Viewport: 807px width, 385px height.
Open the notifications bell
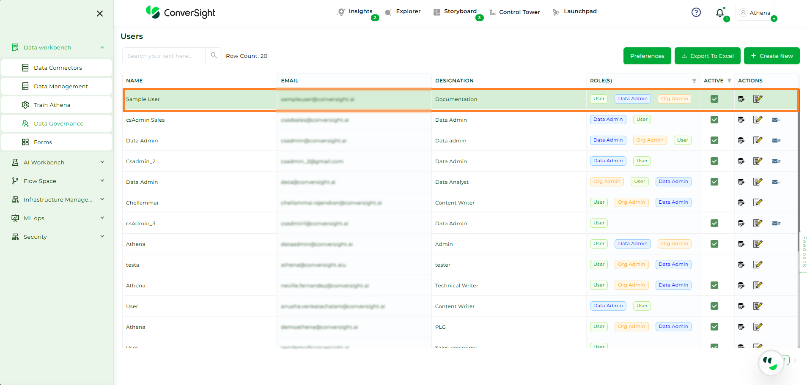[x=720, y=13]
